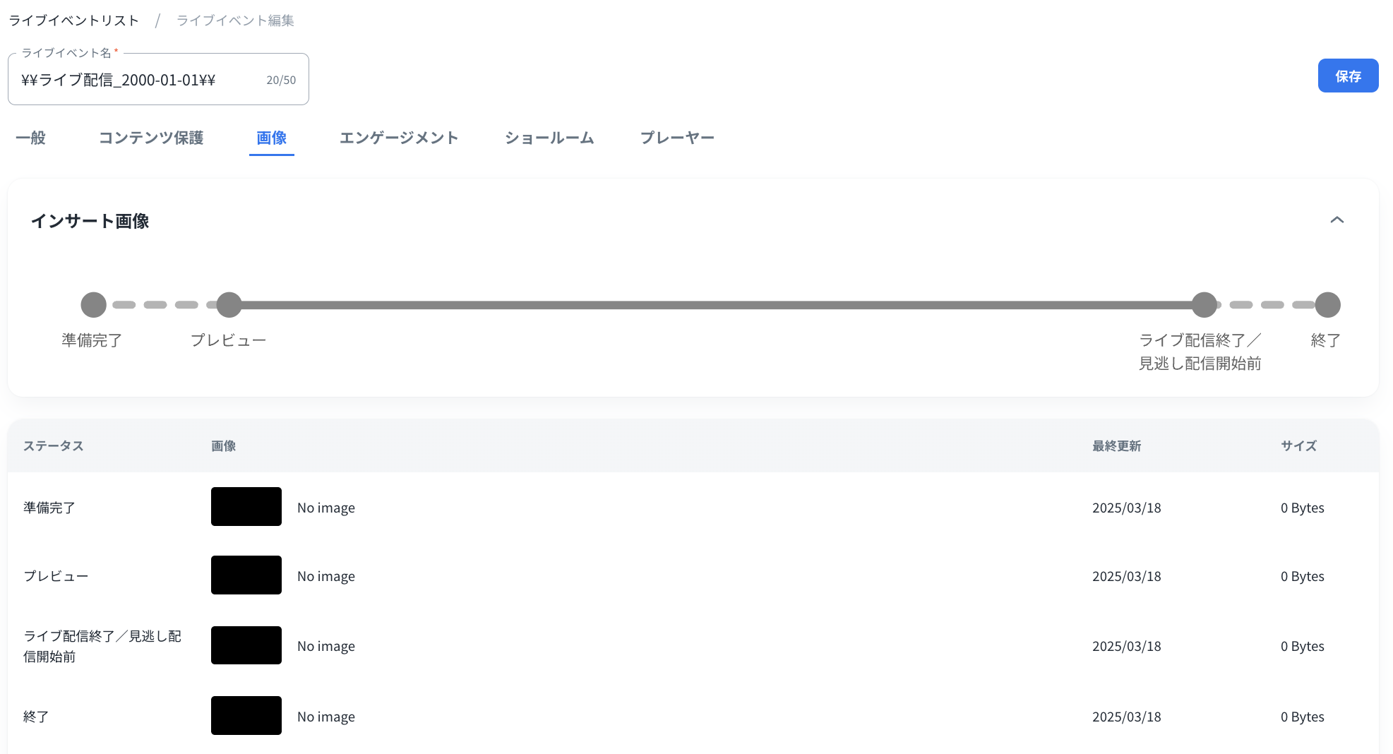Open the プレビュー row black thumbnail
This screenshot has height=754, width=1393.
(246, 575)
